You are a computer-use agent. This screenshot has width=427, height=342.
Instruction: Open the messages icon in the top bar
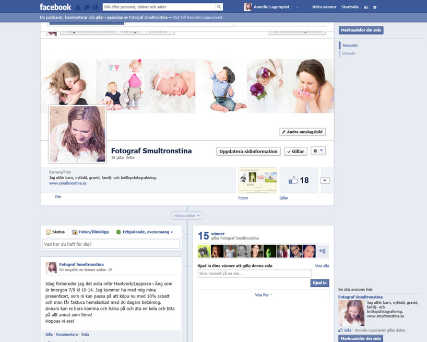pyautogui.click(x=87, y=7)
